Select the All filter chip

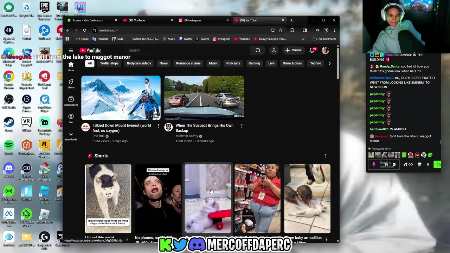pos(90,63)
